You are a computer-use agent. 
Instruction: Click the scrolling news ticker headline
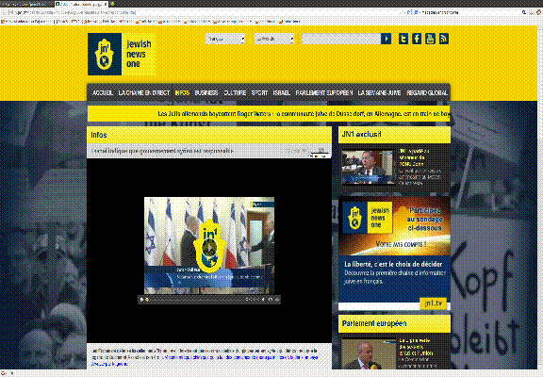304,113
